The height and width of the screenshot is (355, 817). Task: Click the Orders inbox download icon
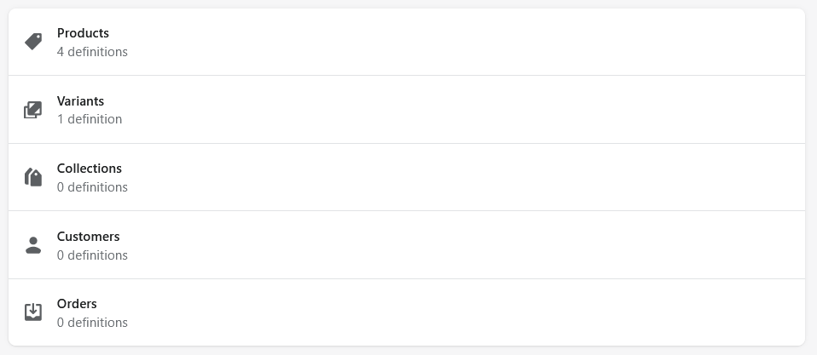(x=32, y=312)
